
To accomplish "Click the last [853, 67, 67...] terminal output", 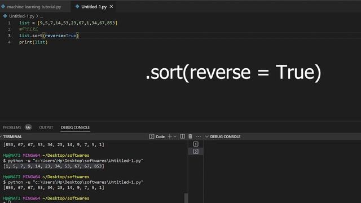I will [54, 187].
